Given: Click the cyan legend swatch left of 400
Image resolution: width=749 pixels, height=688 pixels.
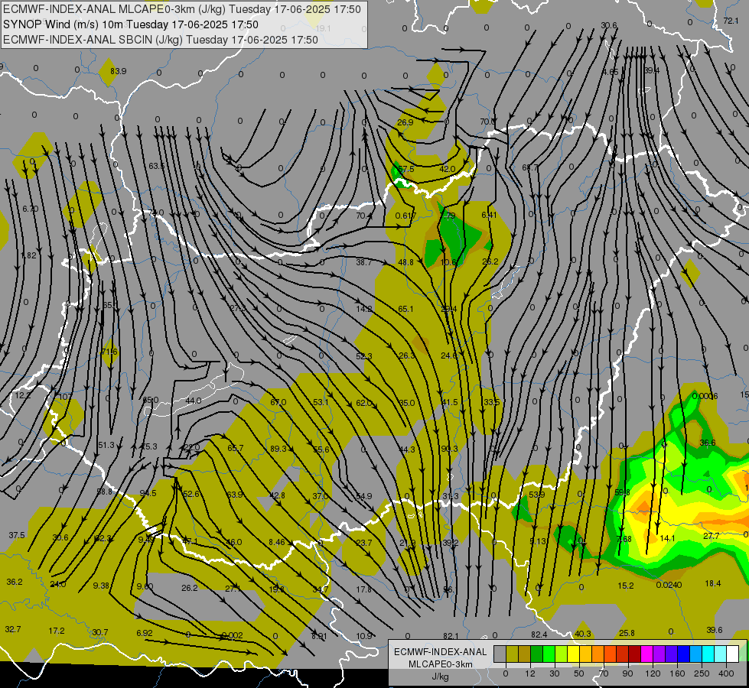Looking at the screenshot, I should [708, 654].
